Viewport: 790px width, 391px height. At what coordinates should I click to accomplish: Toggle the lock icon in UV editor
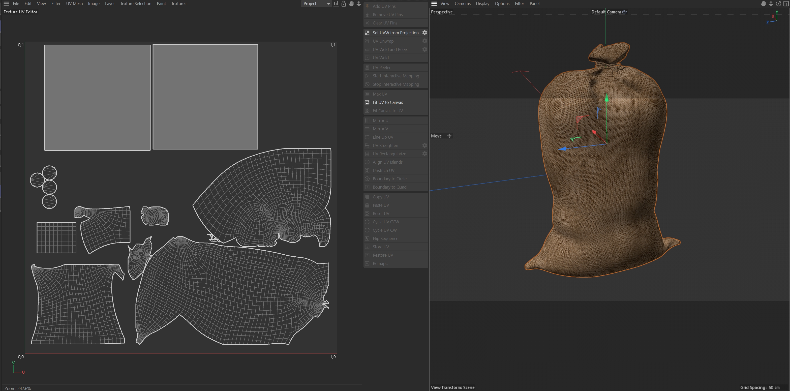pyautogui.click(x=344, y=4)
